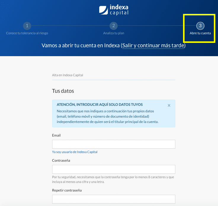Focus the Email input field
218x206 pixels.
tap(113, 144)
